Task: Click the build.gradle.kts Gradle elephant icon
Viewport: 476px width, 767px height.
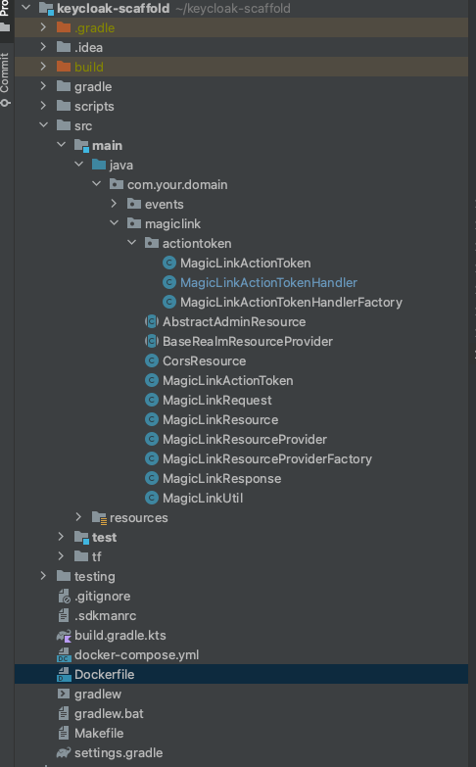Action: 64,636
